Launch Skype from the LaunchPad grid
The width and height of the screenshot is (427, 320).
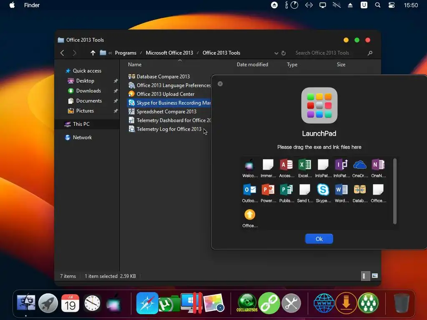pyautogui.click(x=323, y=193)
